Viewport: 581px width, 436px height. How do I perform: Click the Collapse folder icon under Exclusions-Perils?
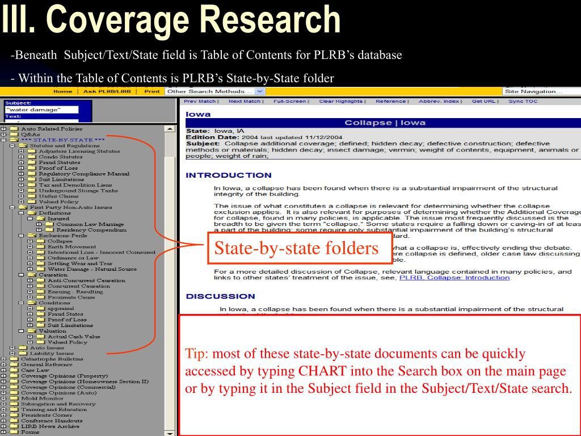click(x=41, y=241)
